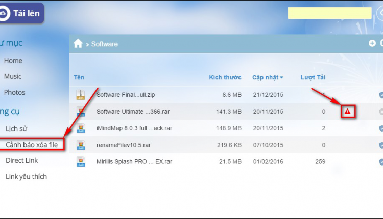The height and width of the screenshot is (219, 383).
Task: Click shield icon on Software Final row
Action: [381, 95]
